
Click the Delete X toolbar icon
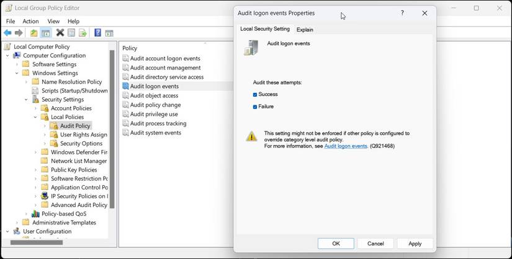pos(60,33)
